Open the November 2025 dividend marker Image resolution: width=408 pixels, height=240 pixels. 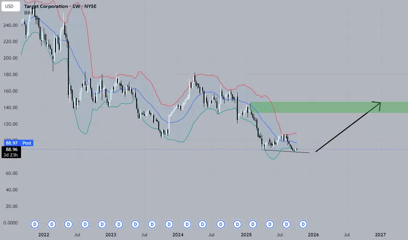303,224
